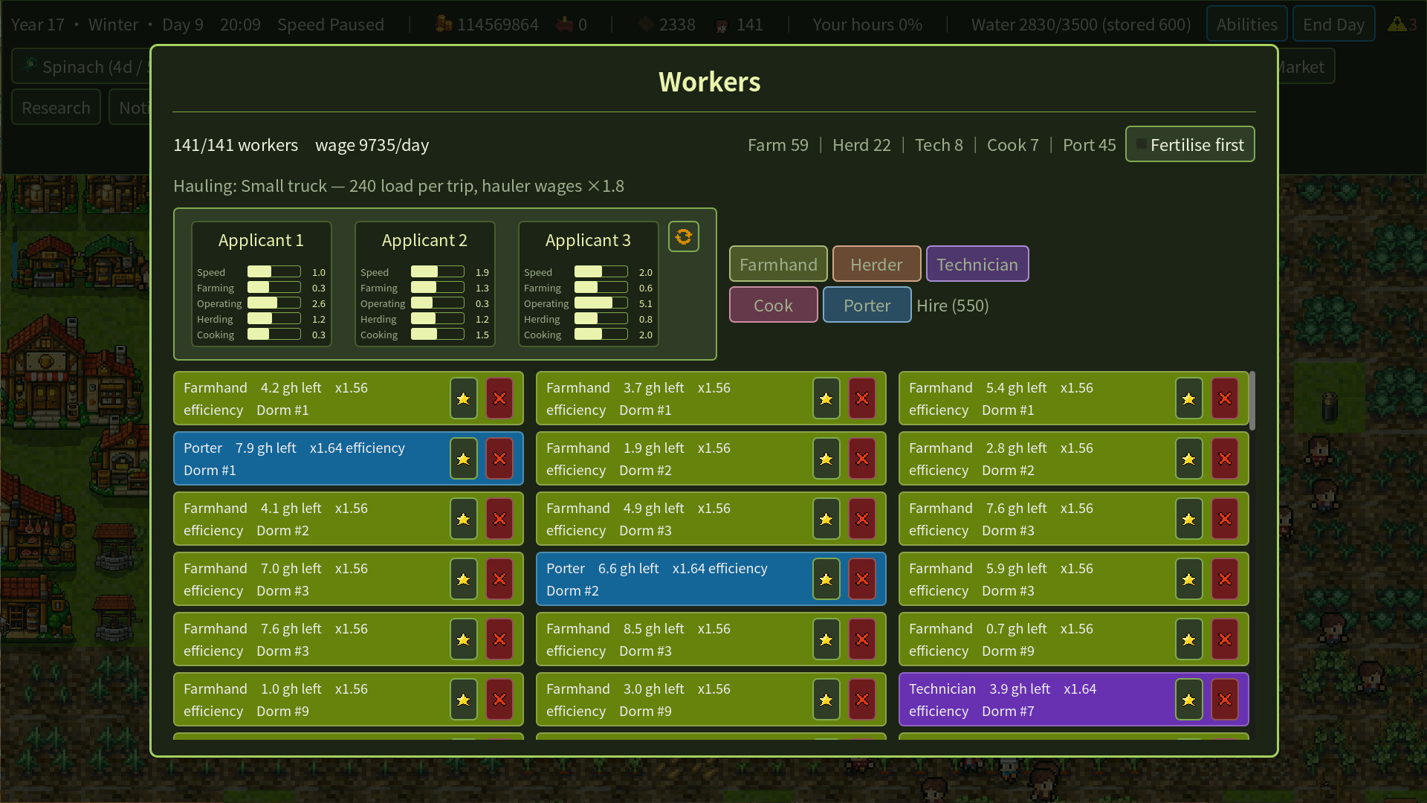Click the Speed Paused indicator
The height and width of the screenshot is (803, 1427).
point(330,25)
